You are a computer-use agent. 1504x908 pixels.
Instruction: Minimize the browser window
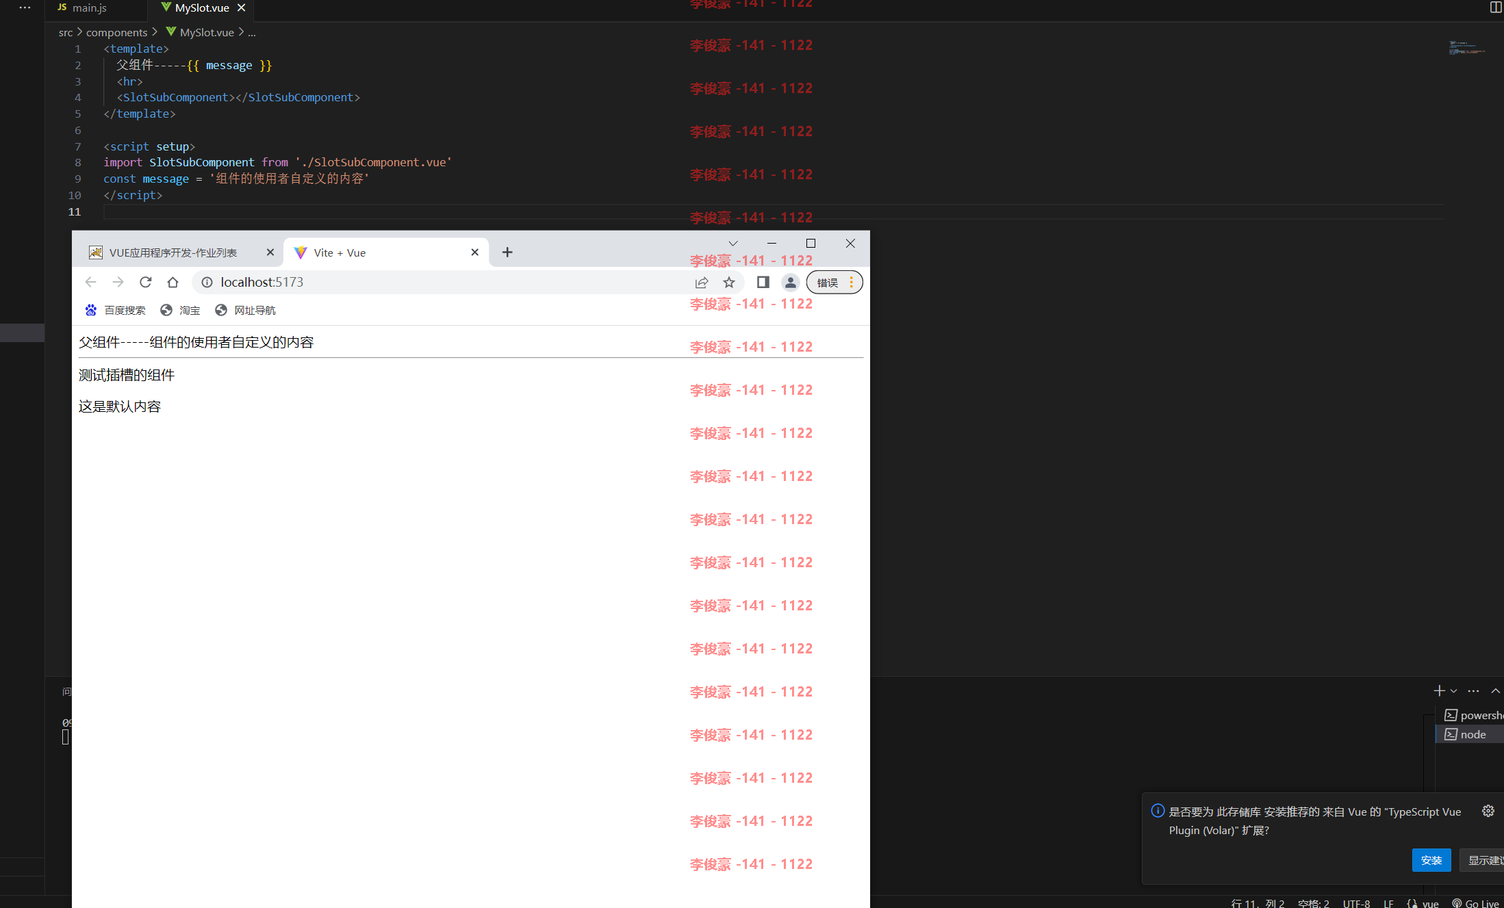pos(772,244)
